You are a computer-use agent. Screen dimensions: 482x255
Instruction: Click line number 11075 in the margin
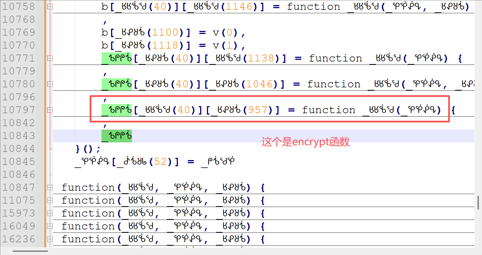(x=19, y=200)
